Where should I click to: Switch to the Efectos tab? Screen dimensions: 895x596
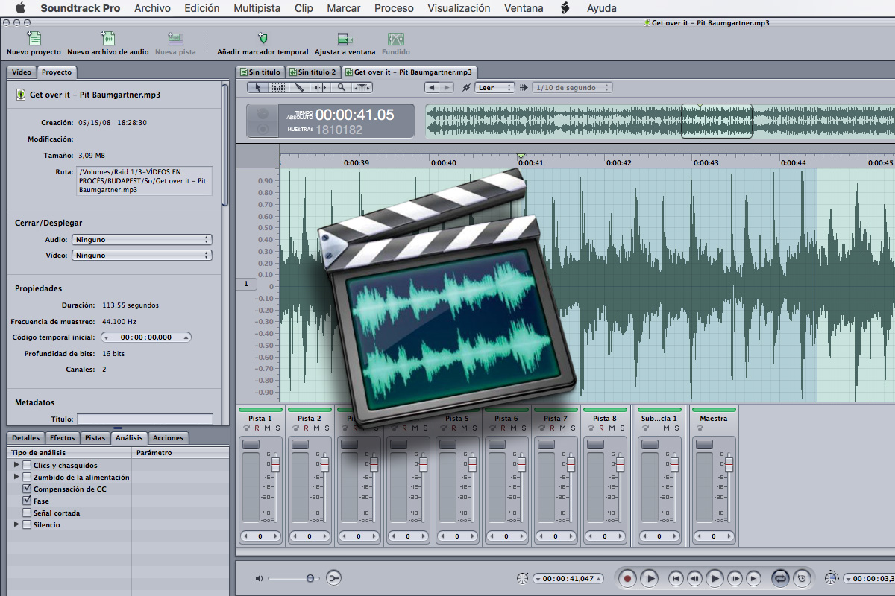tap(63, 438)
